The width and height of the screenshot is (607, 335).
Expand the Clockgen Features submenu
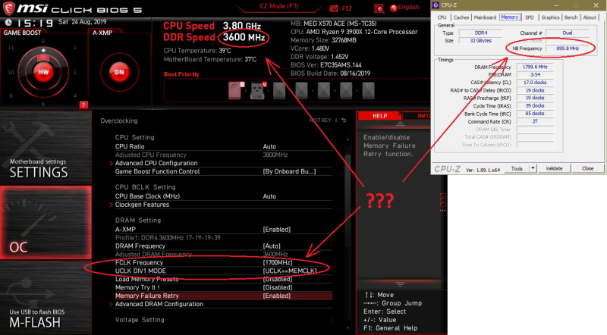point(142,205)
